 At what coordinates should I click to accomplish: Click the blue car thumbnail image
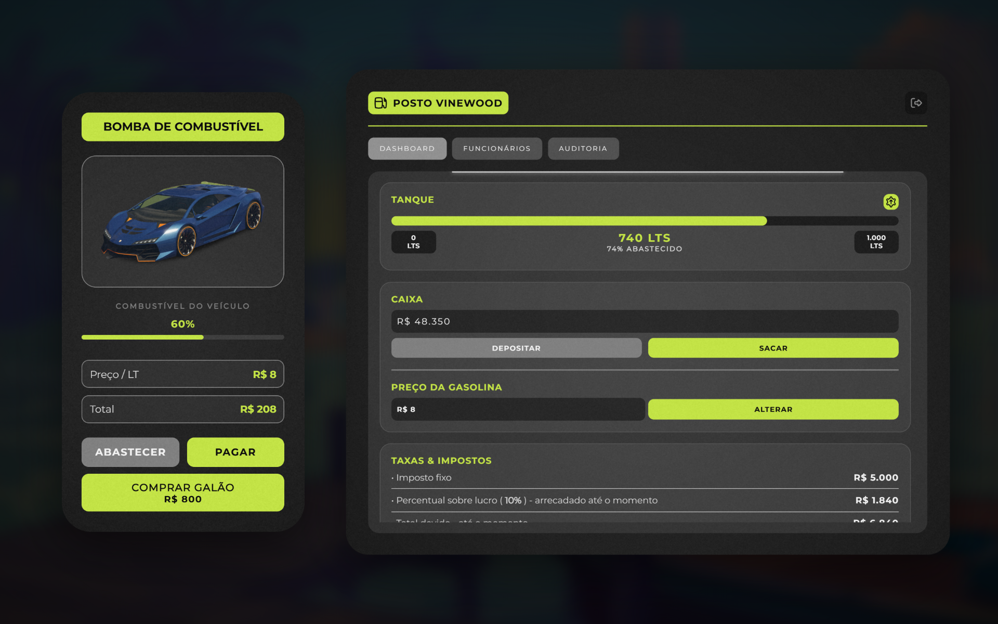(x=183, y=222)
